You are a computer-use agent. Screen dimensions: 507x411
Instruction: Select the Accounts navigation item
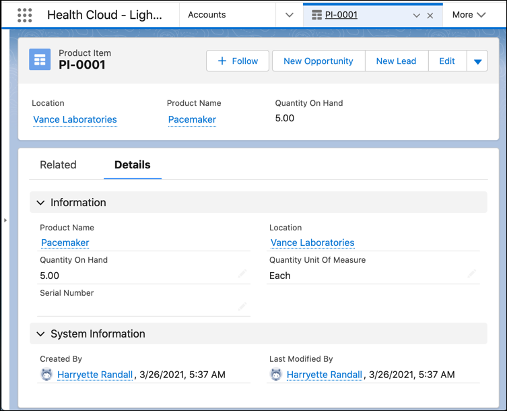pyautogui.click(x=207, y=15)
